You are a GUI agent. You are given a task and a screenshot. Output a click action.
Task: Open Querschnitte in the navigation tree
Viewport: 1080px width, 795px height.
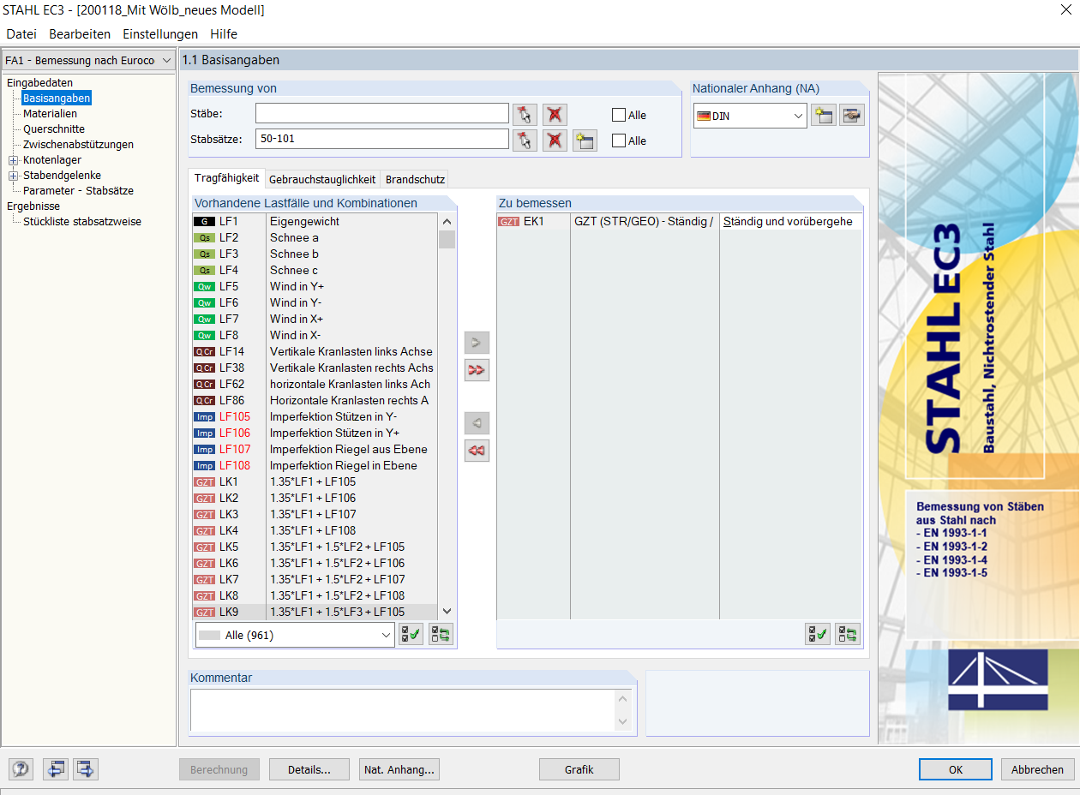[54, 129]
